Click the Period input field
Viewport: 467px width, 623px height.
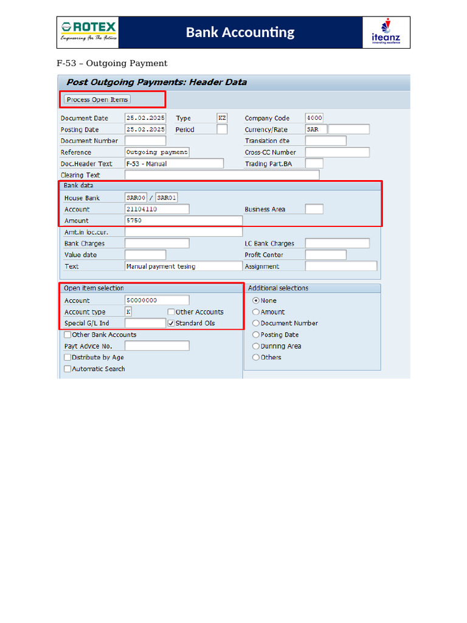pos(222,130)
